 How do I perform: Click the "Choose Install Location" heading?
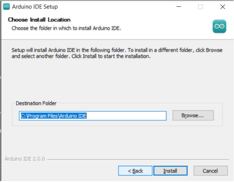(x=39, y=20)
